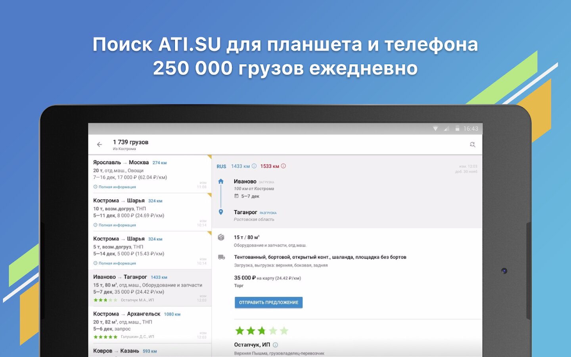
Task: Click the red '1533 км' distance
Action: tap(270, 166)
